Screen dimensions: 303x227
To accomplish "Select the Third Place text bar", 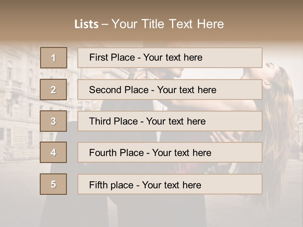I will pyautogui.click(x=170, y=121).
